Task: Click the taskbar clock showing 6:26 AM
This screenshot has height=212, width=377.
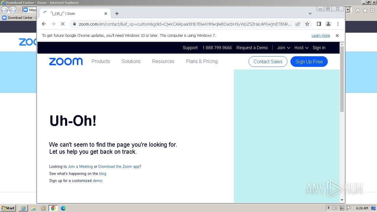Action: tap(362, 208)
